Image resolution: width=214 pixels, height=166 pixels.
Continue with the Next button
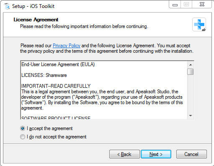tap(156, 154)
